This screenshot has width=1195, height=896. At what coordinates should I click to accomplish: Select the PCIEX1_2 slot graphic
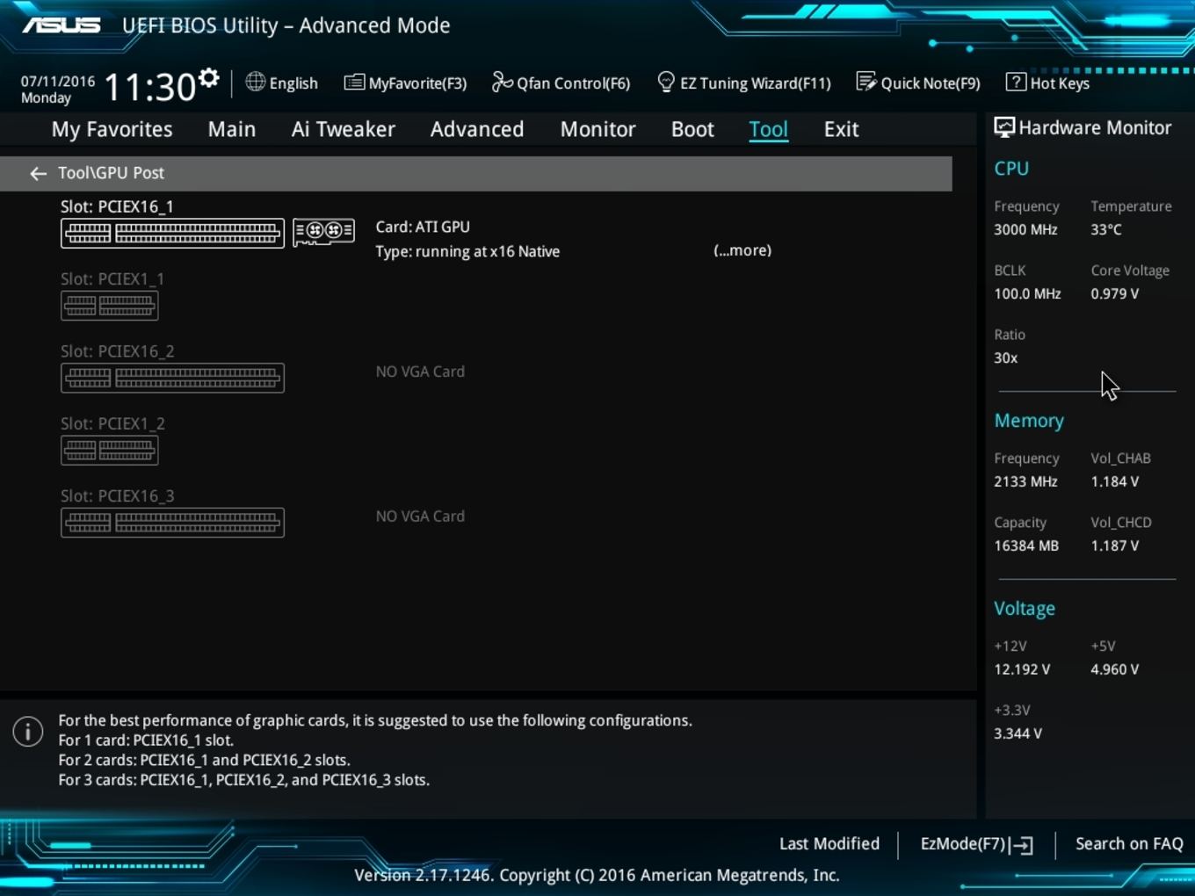click(110, 451)
